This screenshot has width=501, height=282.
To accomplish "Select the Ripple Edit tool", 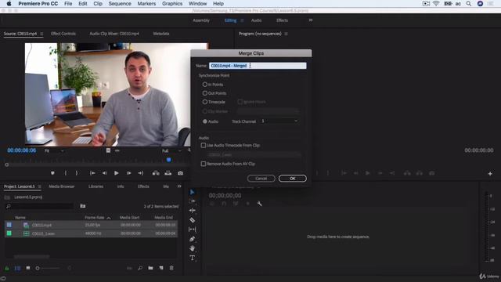I will [x=193, y=211].
